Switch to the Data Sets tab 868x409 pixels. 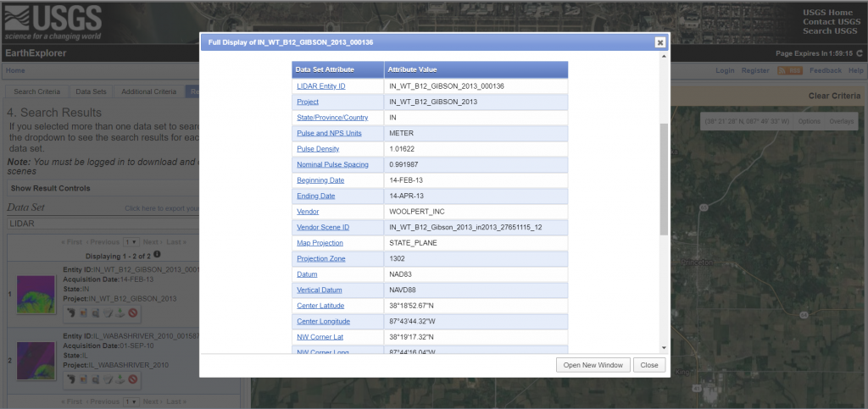click(92, 91)
